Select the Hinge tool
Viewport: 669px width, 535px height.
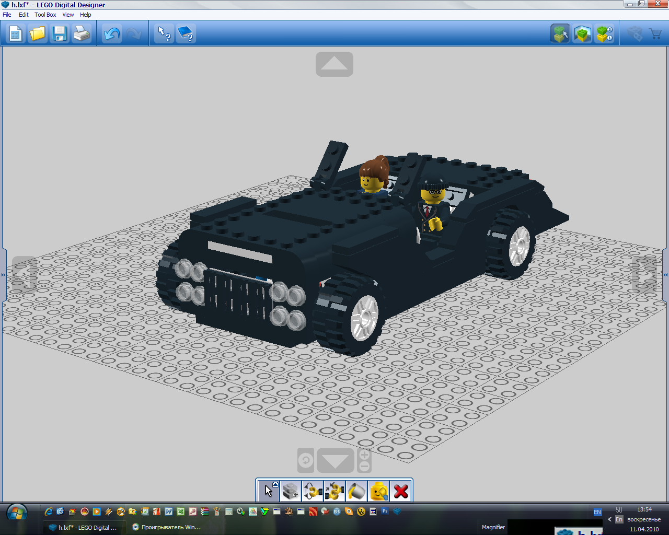pos(313,491)
